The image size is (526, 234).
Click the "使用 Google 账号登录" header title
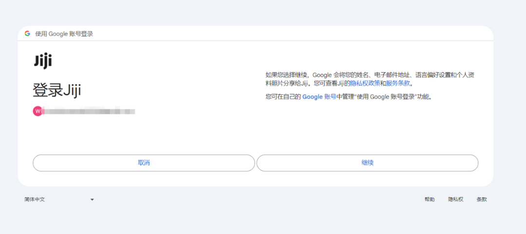tap(64, 34)
